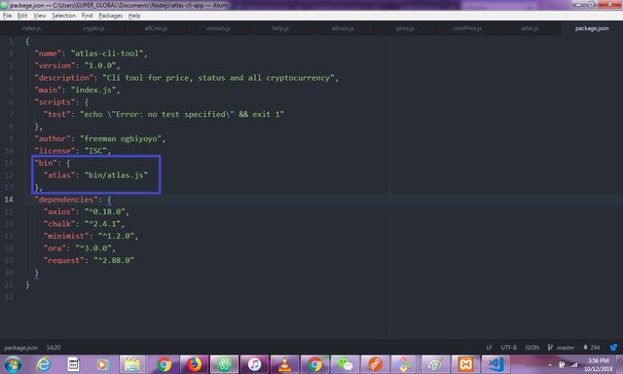
Task: Open the Firefox taskbar icon
Action: pos(195,364)
